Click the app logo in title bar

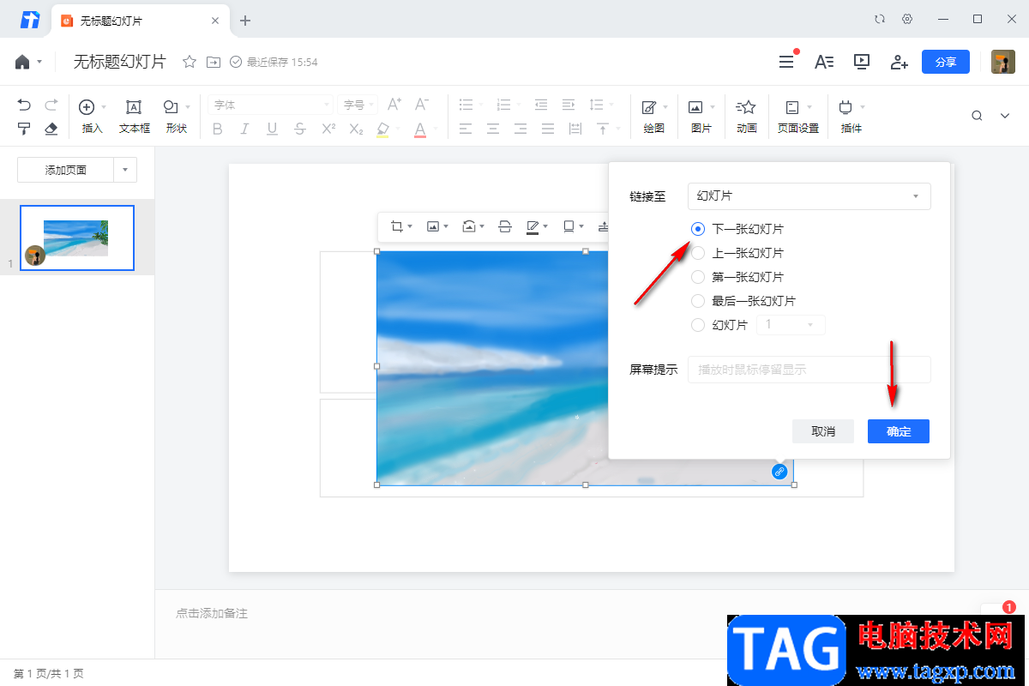(30, 20)
